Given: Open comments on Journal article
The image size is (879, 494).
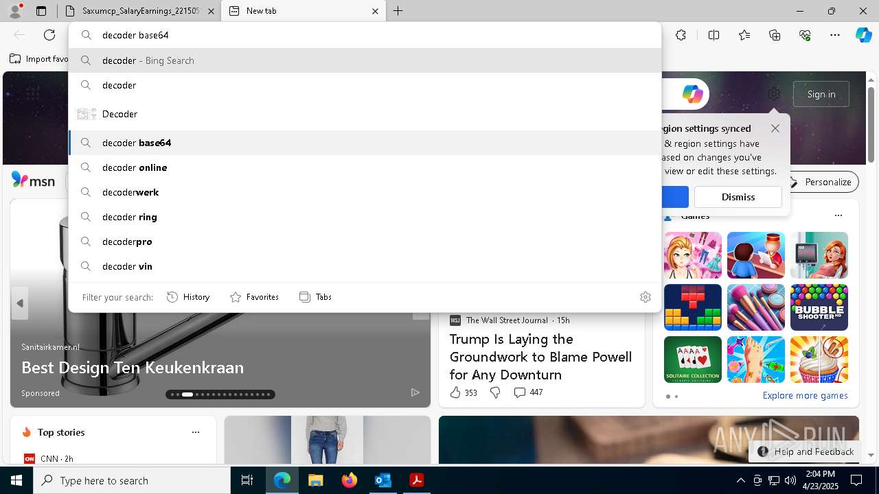Looking at the screenshot, I should [528, 392].
